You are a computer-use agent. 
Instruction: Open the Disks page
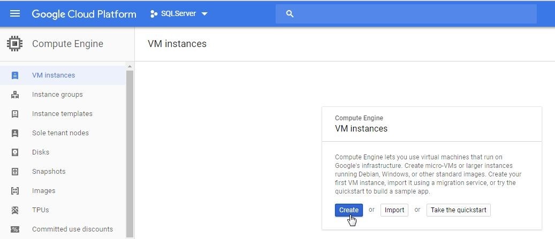[41, 152]
